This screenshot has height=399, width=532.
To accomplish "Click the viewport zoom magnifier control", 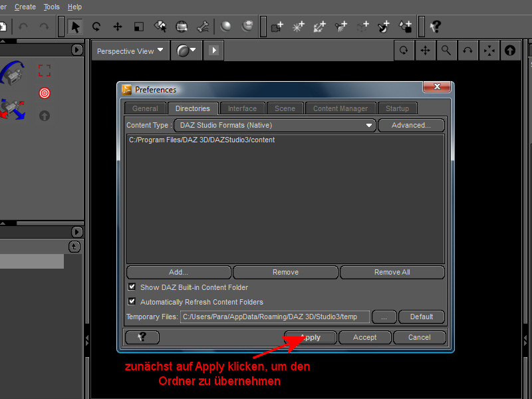I will 446,51.
